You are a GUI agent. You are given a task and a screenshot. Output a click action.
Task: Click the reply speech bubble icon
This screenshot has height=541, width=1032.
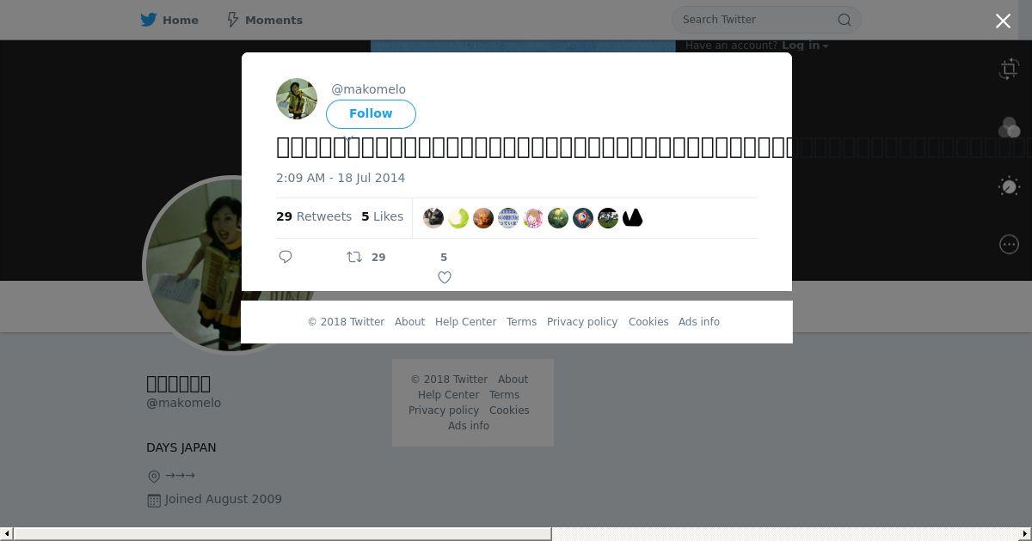[286, 257]
